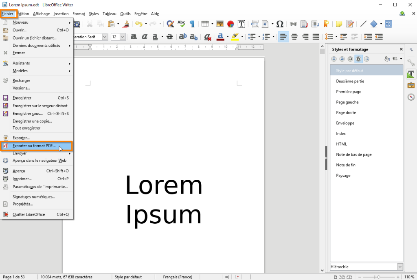Toggle center paragraph alignment
Image resolution: width=417 pixels, height=280 pixels.
coord(294,37)
